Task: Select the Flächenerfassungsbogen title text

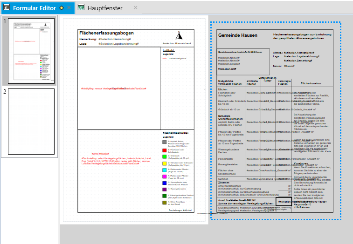Action: pyautogui.click(x=106, y=33)
